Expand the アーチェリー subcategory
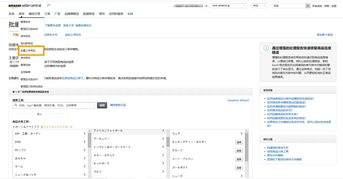Screen dimensions: 343x179 [129, 139]
